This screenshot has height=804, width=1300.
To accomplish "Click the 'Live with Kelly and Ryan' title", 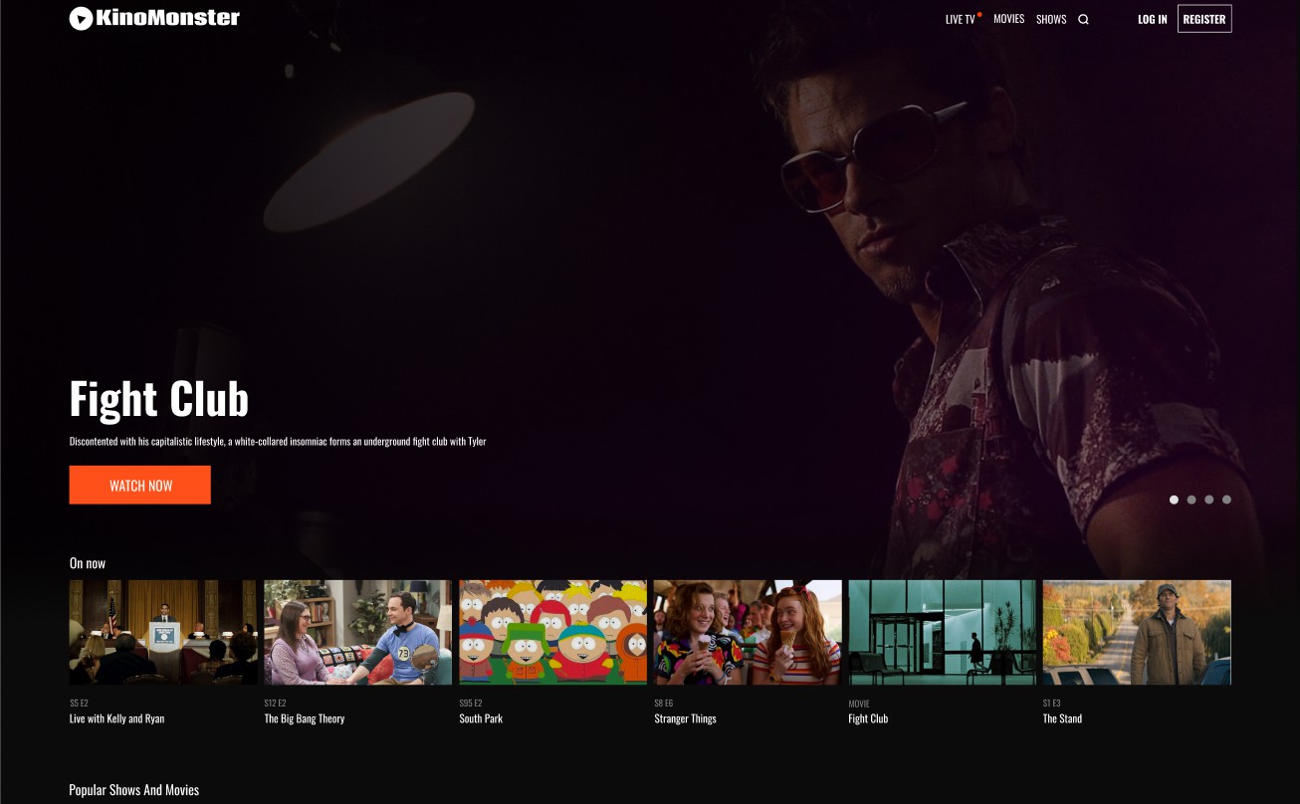I will (x=116, y=718).
